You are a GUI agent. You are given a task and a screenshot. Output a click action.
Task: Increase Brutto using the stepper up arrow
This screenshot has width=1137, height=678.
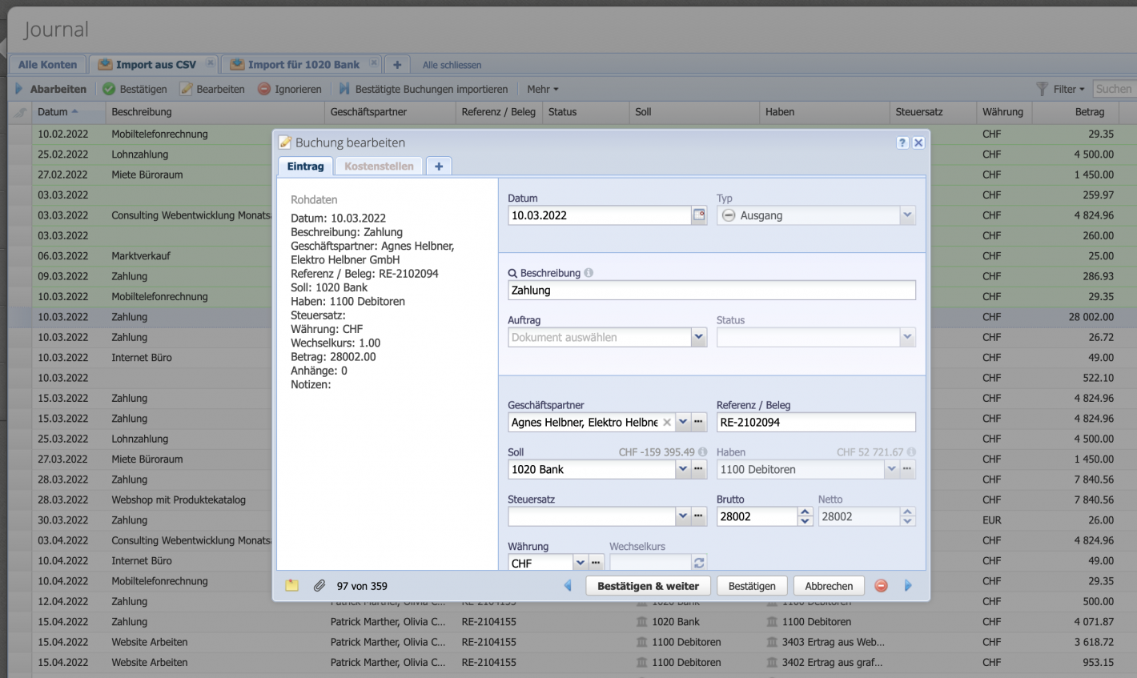coord(804,512)
